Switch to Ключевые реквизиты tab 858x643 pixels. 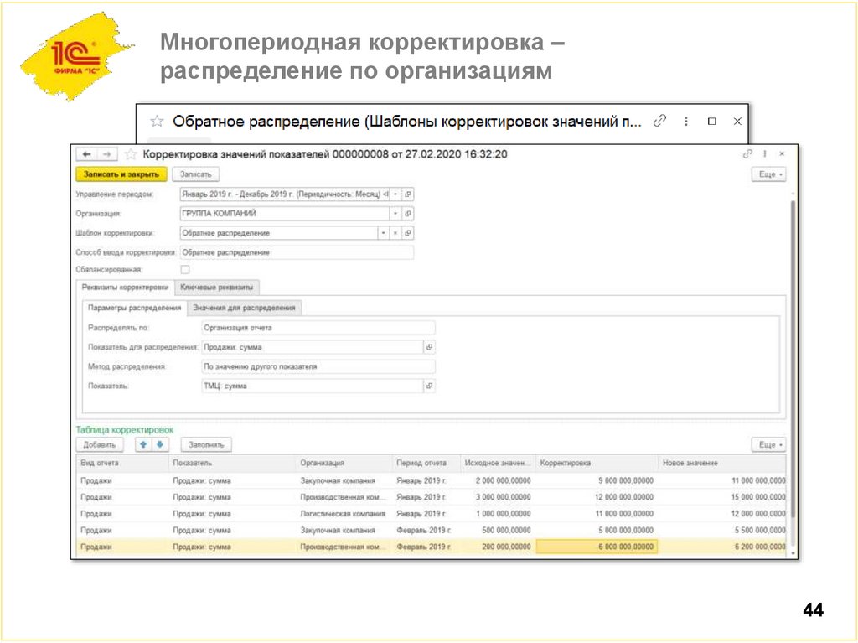[215, 287]
